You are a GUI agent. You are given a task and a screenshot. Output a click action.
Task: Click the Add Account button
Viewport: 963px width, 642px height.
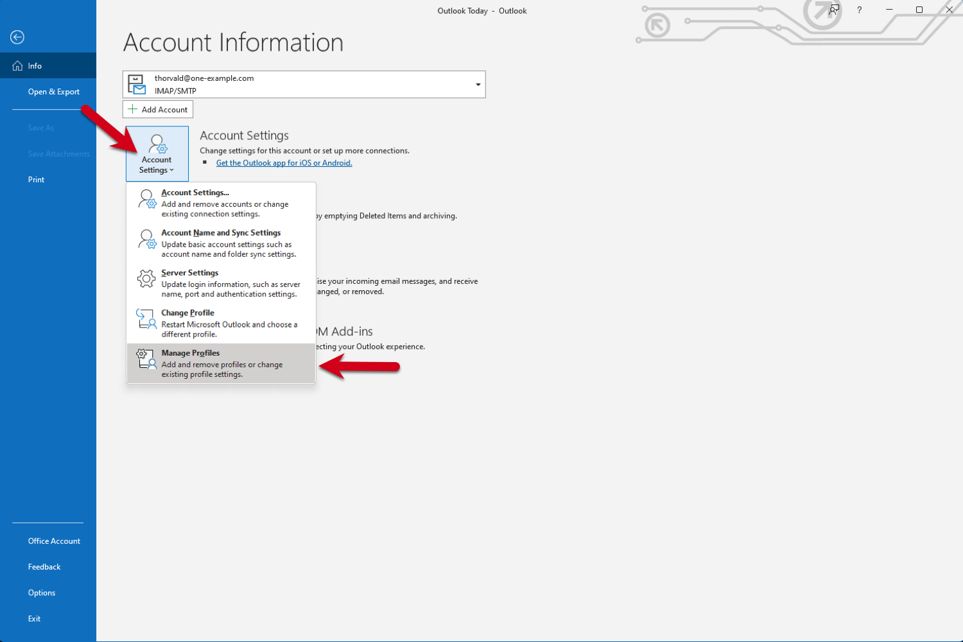[157, 109]
